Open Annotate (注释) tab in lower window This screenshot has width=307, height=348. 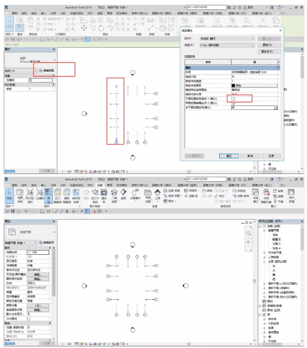pyautogui.click(x=53, y=185)
